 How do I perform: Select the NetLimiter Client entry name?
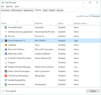click(15, 54)
